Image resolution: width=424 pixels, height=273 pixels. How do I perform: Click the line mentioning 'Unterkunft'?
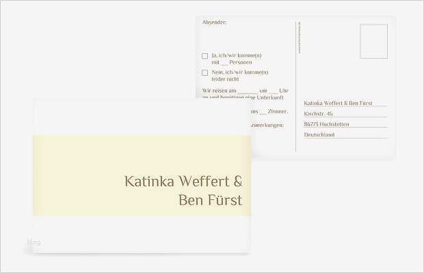[243, 97]
